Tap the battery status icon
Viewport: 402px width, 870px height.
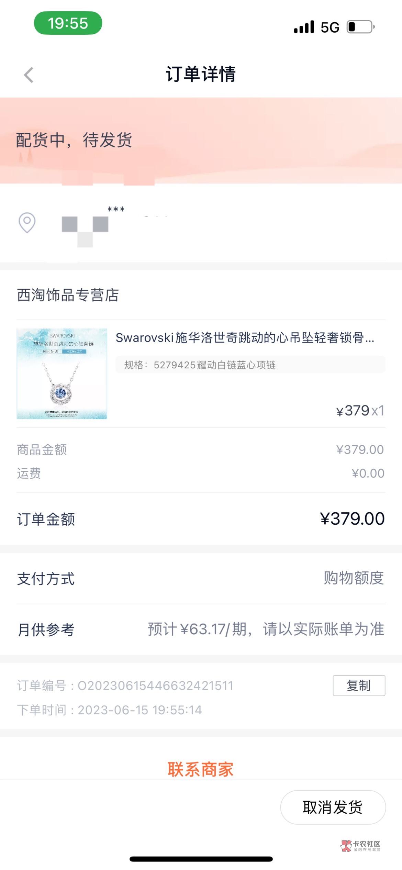360,27
